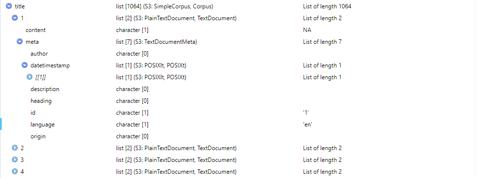482x187 pixels.
Task: Collapse the title list node
Action: point(9,6)
